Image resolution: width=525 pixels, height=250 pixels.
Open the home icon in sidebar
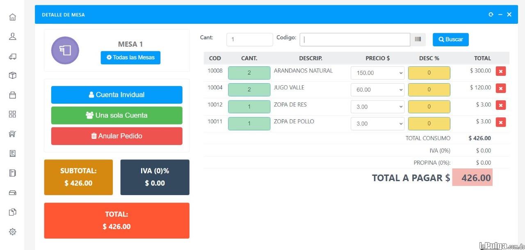[x=12, y=17]
